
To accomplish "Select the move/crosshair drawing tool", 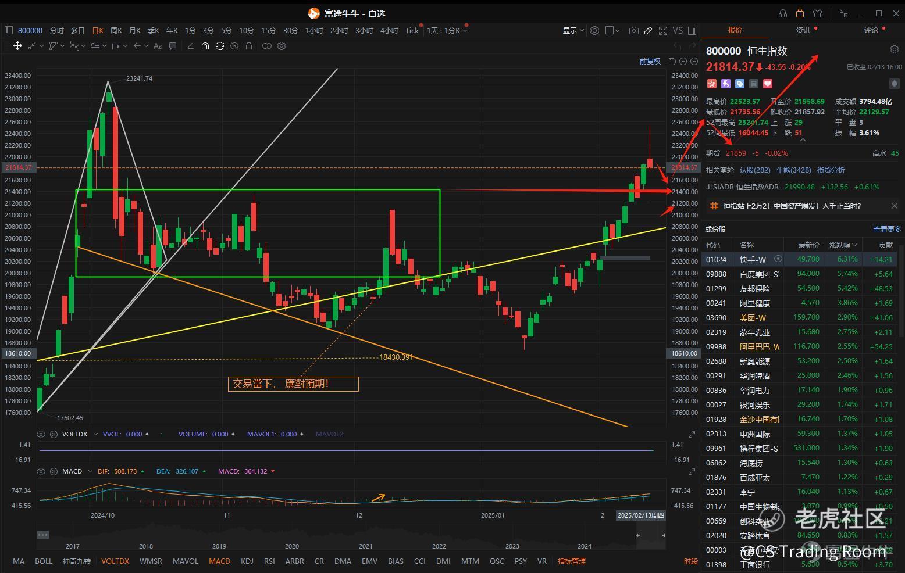I will point(17,46).
